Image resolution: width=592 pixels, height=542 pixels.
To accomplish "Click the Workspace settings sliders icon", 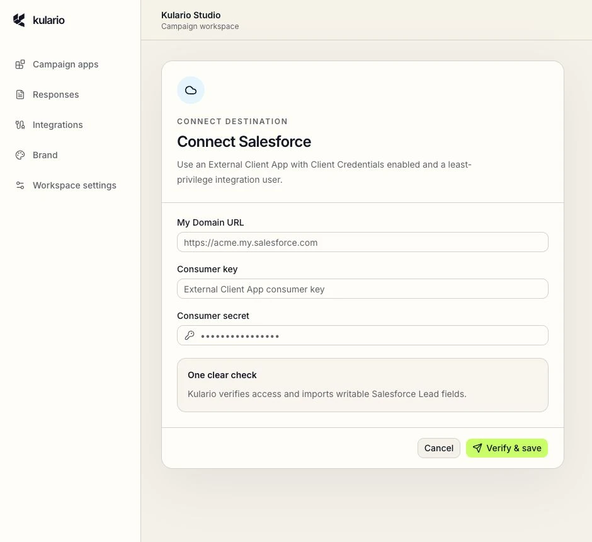I will tap(20, 185).
